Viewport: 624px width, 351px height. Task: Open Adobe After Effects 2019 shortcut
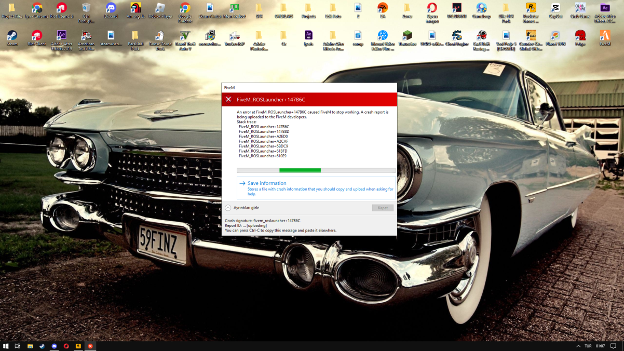61,40
